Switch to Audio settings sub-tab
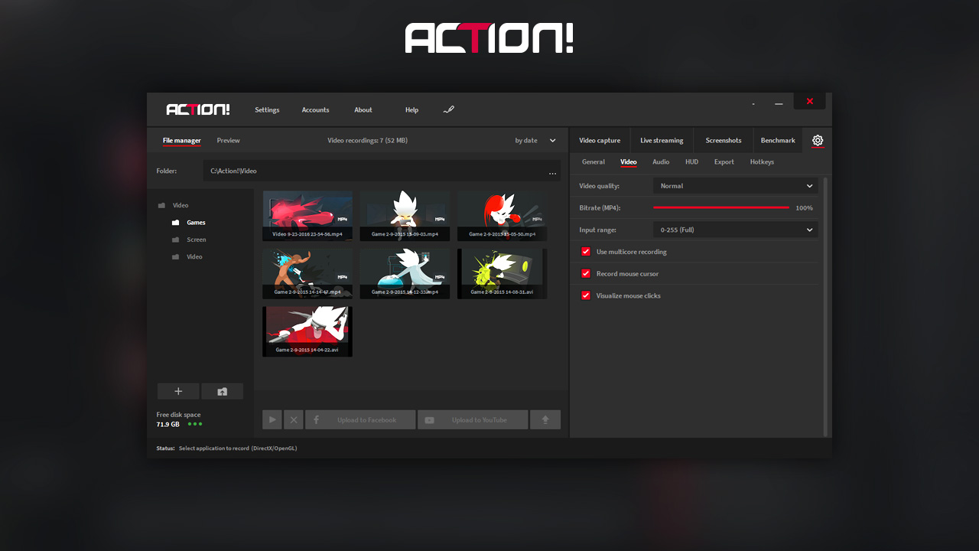The image size is (979, 551). (661, 162)
